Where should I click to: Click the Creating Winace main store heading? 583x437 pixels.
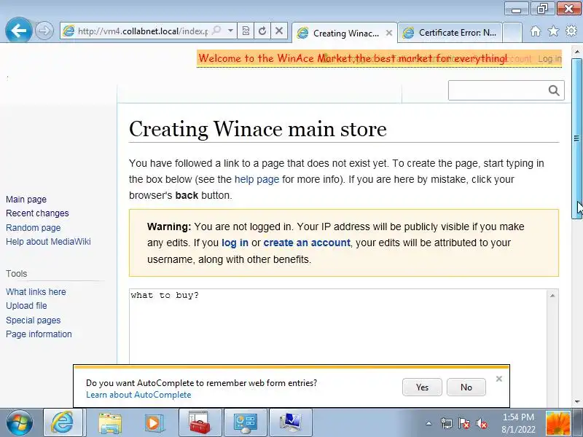(x=258, y=129)
